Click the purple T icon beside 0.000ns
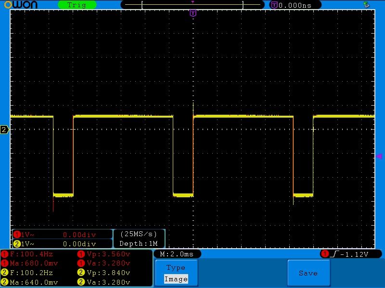Image resolution: width=385 pixels, height=288 pixels. click(x=274, y=5)
